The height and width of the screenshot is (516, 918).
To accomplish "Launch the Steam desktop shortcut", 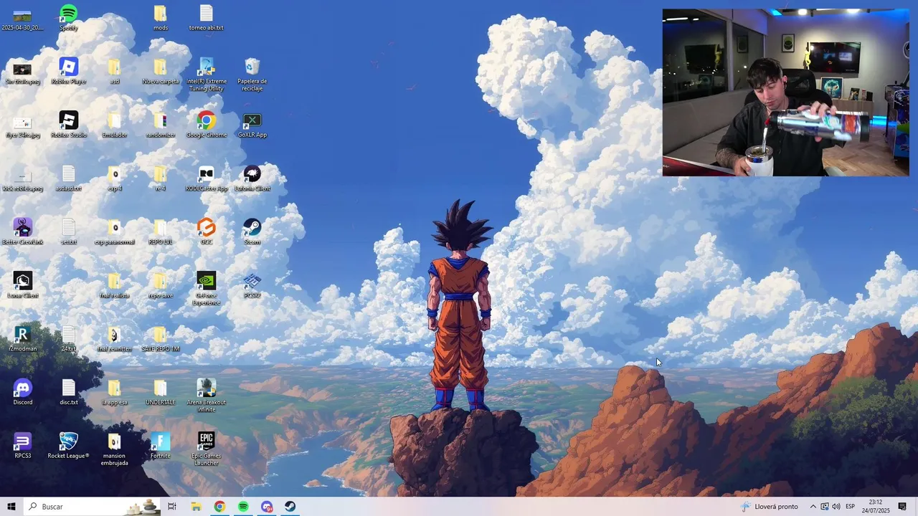I will pyautogui.click(x=252, y=231).
